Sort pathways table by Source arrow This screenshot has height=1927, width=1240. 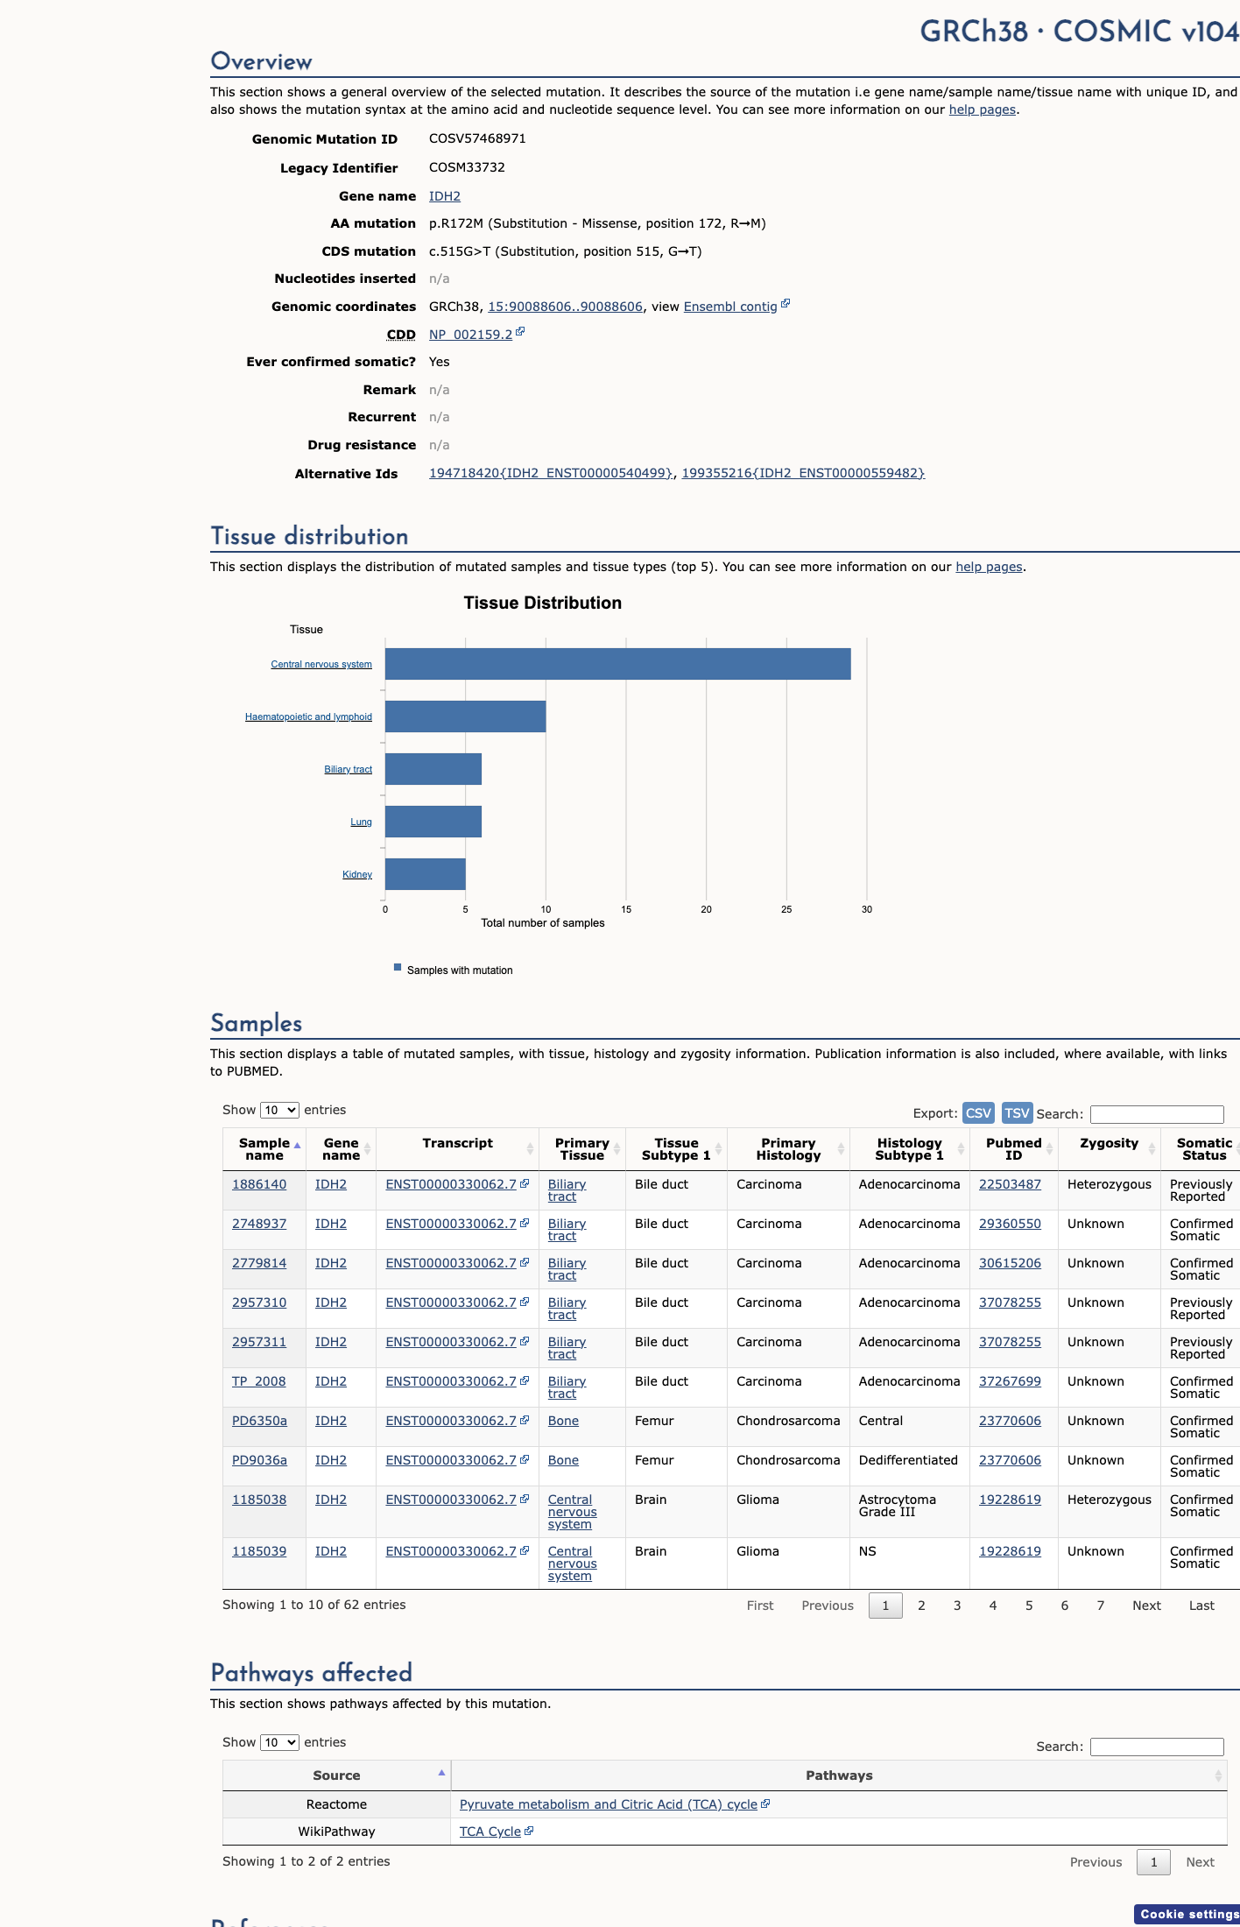[441, 1773]
